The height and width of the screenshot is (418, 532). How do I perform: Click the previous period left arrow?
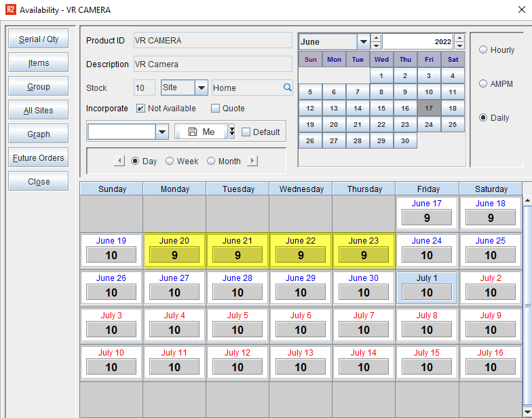pos(119,161)
